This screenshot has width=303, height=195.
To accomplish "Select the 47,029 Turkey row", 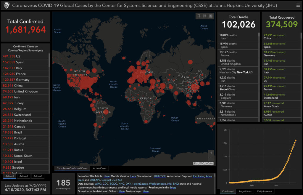I will click(x=25, y=103).
